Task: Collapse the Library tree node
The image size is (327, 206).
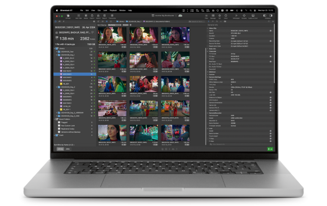Action: (54, 49)
